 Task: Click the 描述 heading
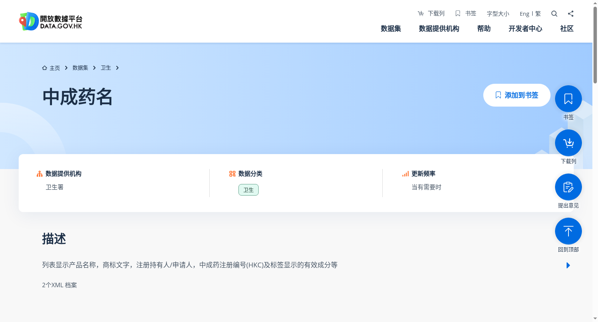pos(54,239)
